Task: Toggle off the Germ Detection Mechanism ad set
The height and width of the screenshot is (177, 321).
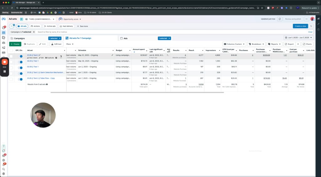Action: pyautogui.click(x=20, y=73)
